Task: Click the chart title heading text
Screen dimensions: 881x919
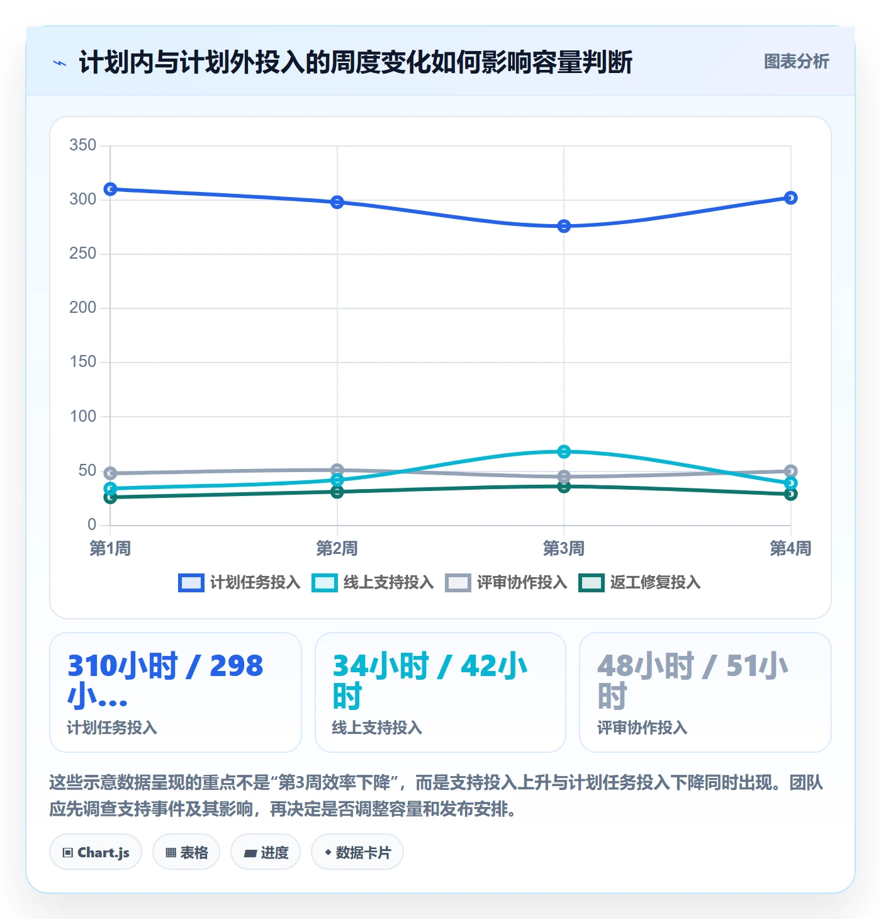Action: point(356,62)
